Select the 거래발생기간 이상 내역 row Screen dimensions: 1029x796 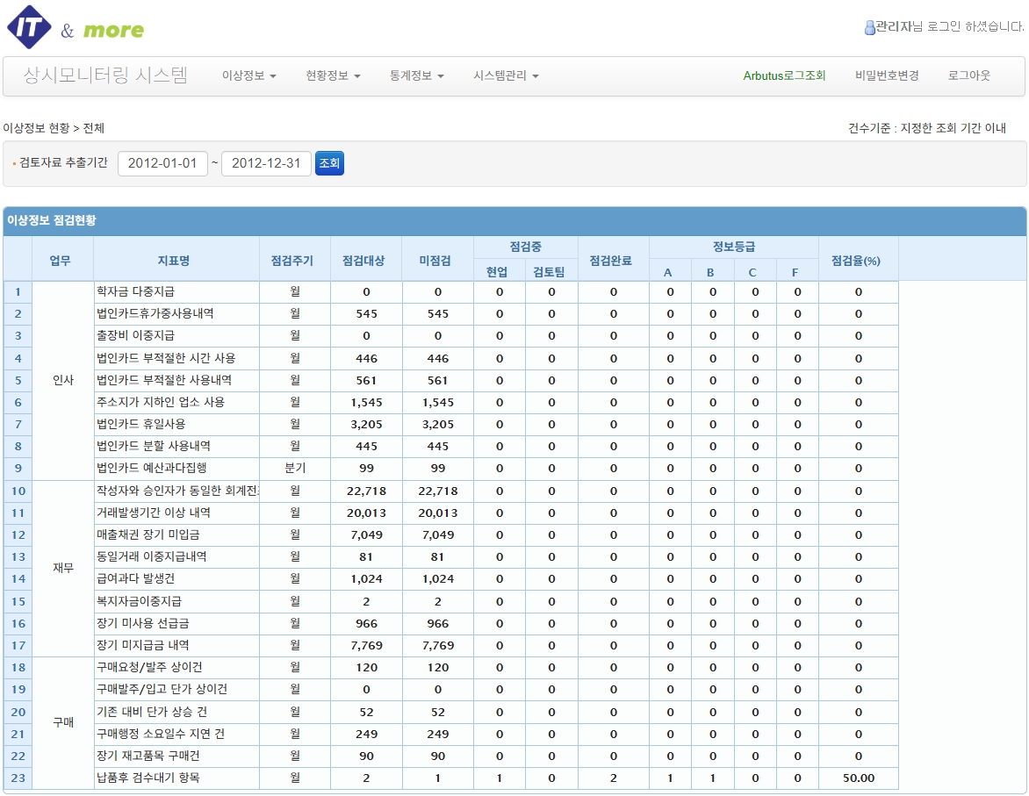tap(450, 513)
